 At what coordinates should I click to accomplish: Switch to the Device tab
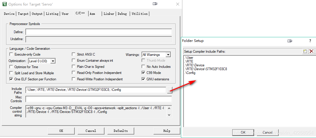coord(9,14)
